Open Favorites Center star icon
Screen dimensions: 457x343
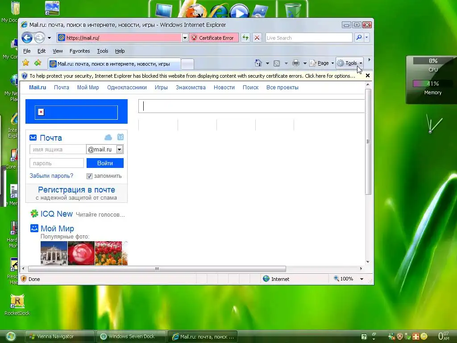[25, 63]
